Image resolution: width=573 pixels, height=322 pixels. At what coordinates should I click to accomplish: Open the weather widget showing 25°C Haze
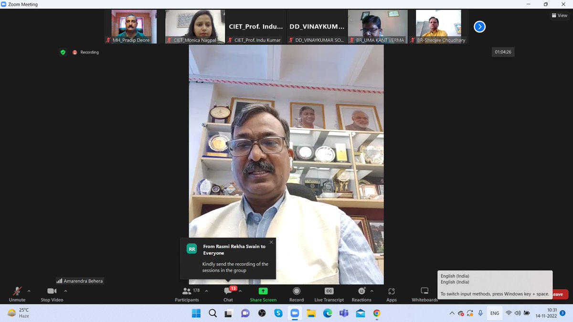pyautogui.click(x=19, y=313)
